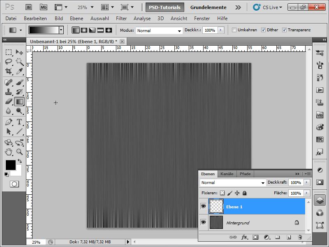Select the Crop tool
This screenshot has width=329, height=247.
9,71
